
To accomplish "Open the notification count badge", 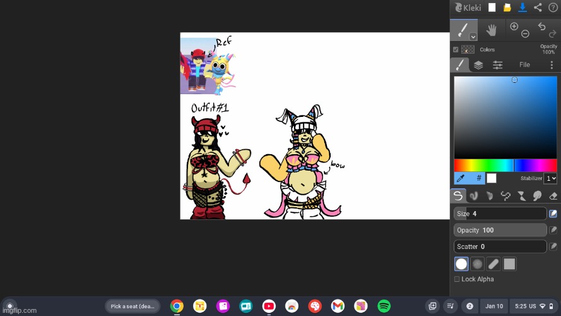I will (469, 307).
